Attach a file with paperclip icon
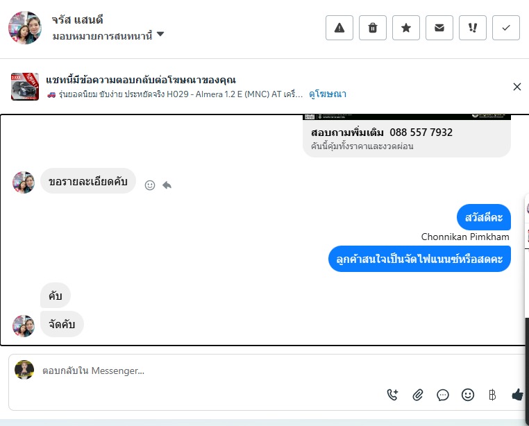The image size is (529, 426). (418, 395)
